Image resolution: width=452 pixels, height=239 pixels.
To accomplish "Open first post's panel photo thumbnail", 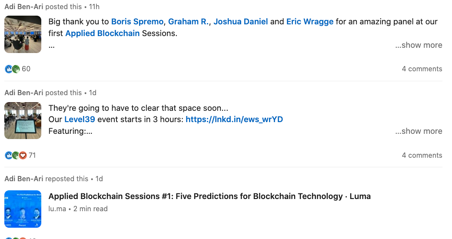I will click(23, 34).
